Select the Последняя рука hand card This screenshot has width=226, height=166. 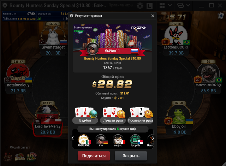141,115
